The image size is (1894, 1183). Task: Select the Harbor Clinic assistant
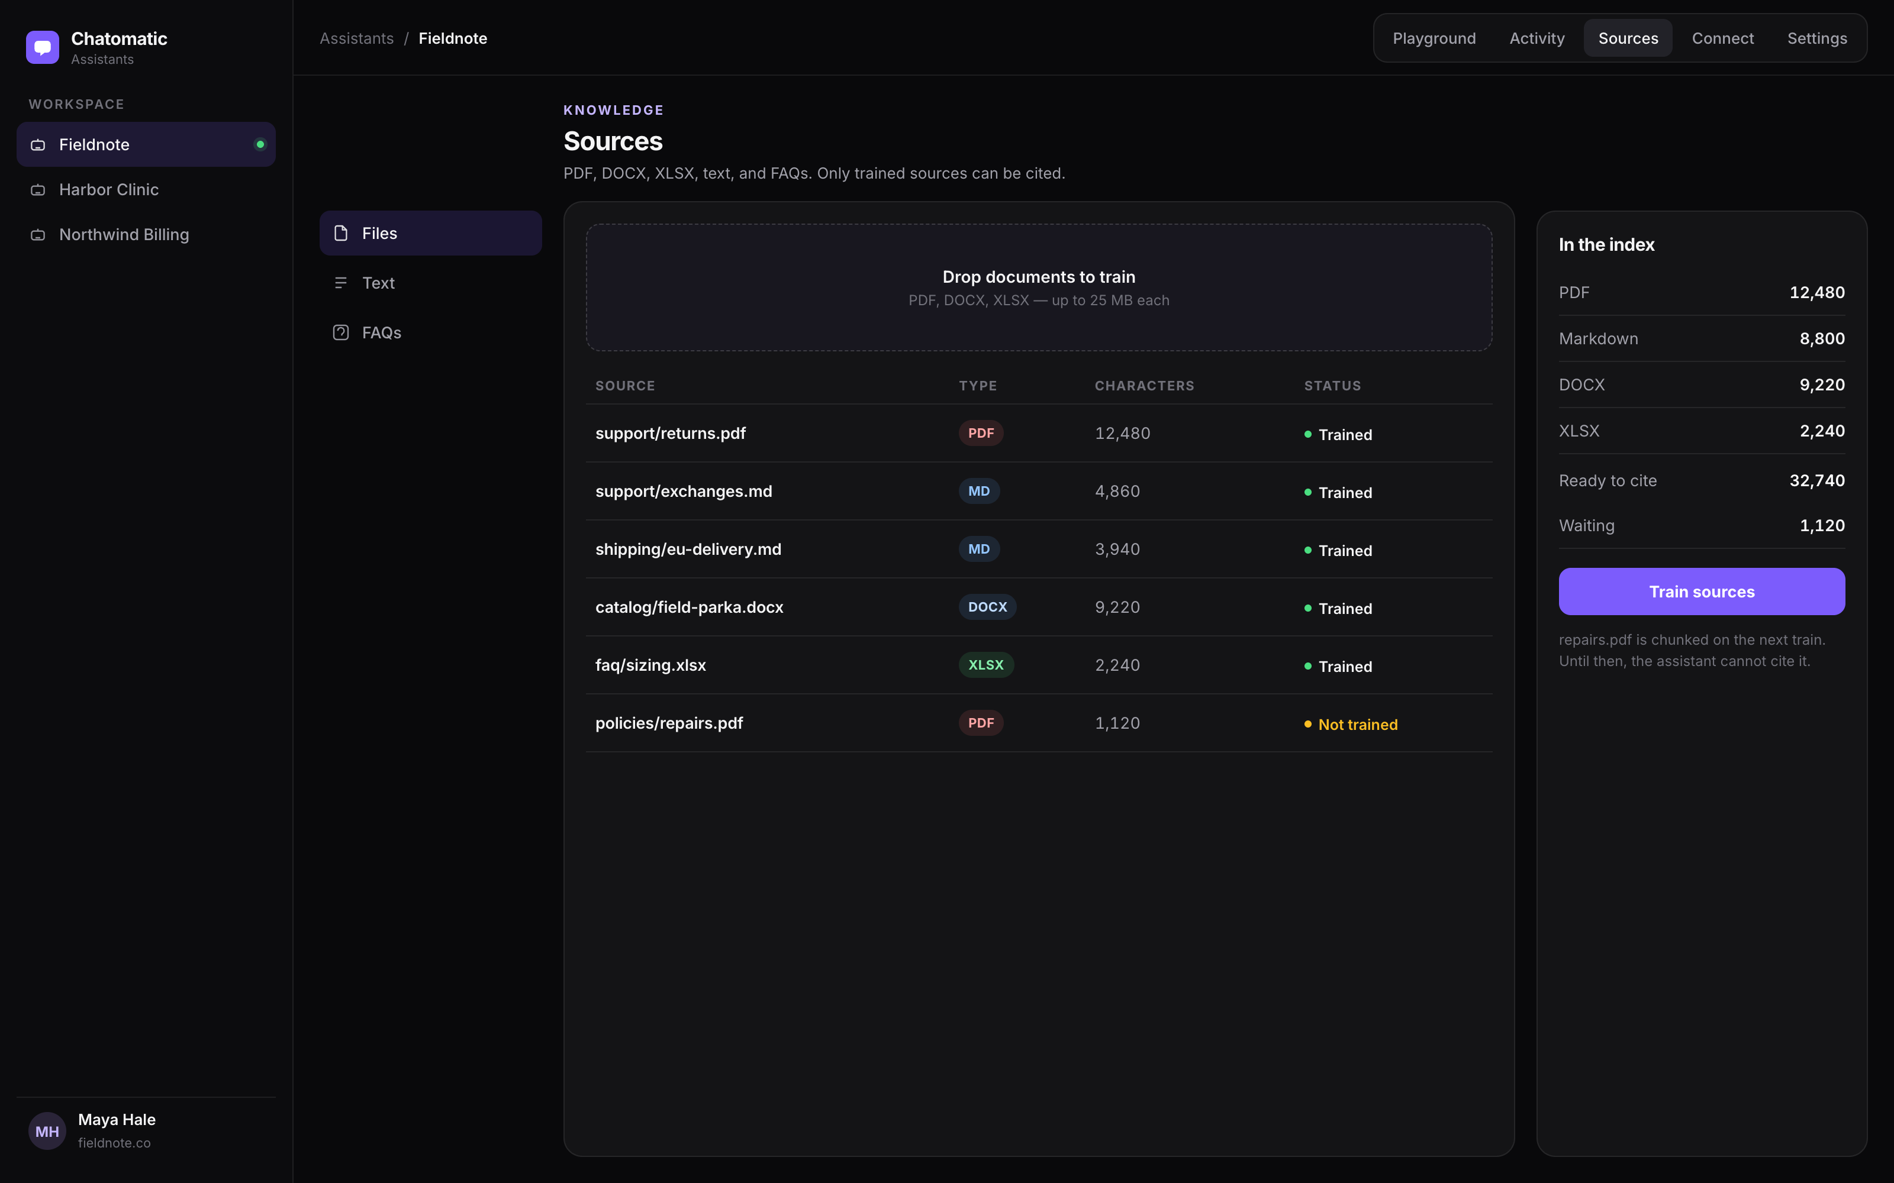click(x=146, y=189)
